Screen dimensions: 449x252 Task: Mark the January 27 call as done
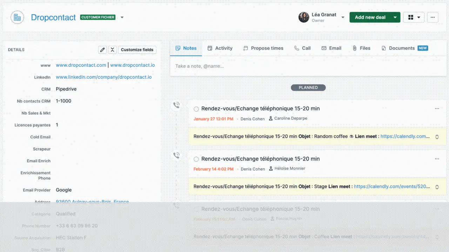click(196, 109)
